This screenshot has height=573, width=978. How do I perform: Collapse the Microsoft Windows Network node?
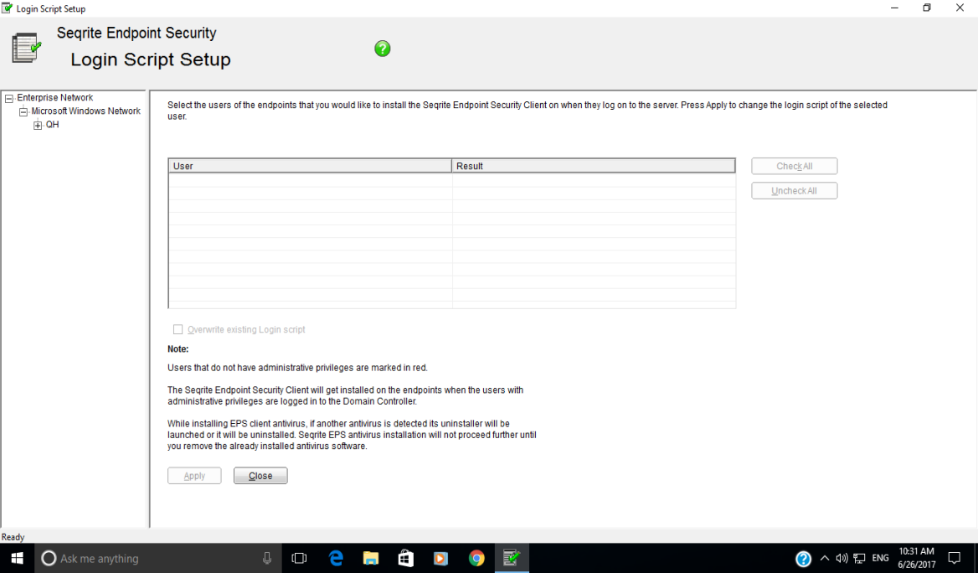pos(23,111)
